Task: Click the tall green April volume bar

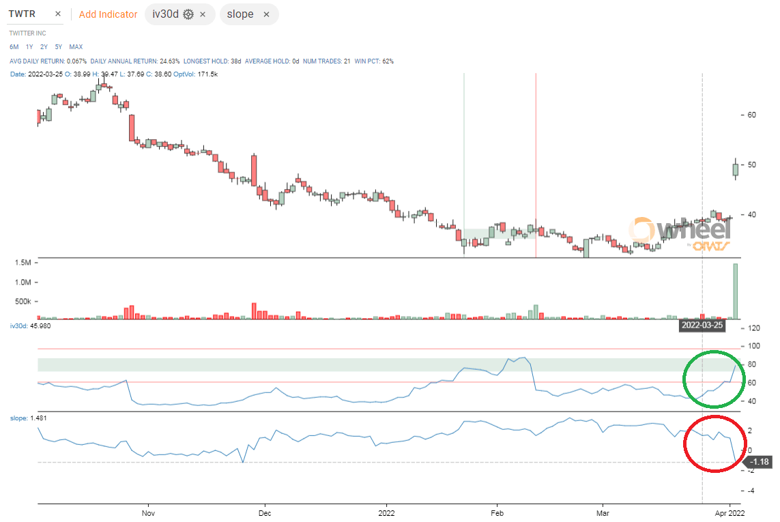Action: pos(735,291)
